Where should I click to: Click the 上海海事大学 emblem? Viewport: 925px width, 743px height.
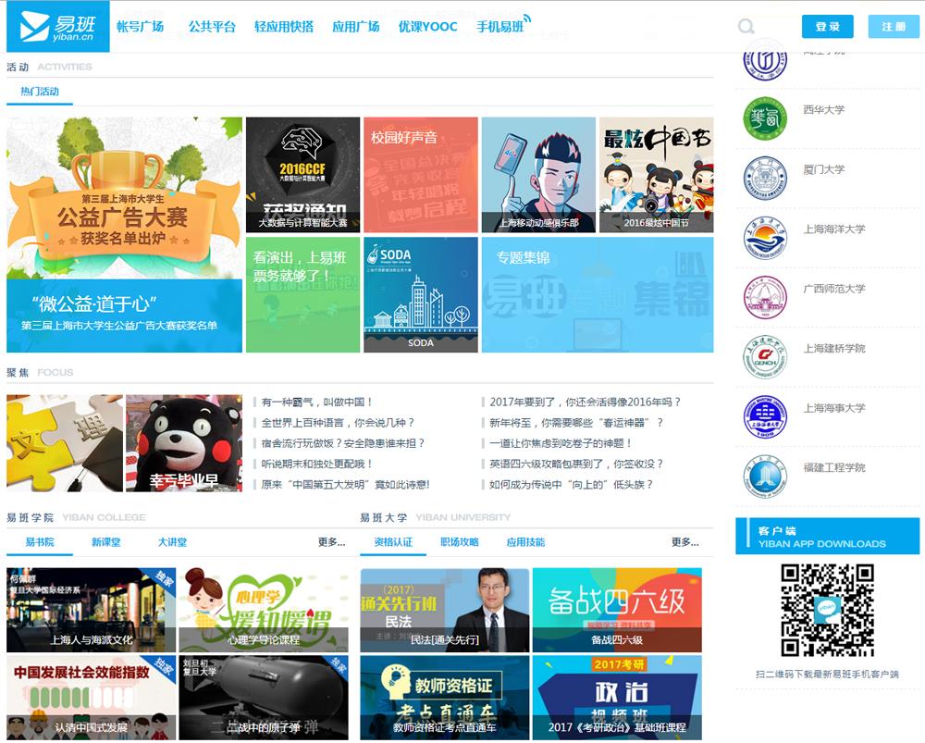pos(765,416)
